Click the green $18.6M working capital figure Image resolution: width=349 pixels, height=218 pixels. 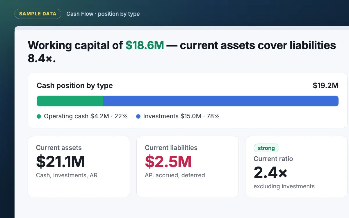click(145, 45)
